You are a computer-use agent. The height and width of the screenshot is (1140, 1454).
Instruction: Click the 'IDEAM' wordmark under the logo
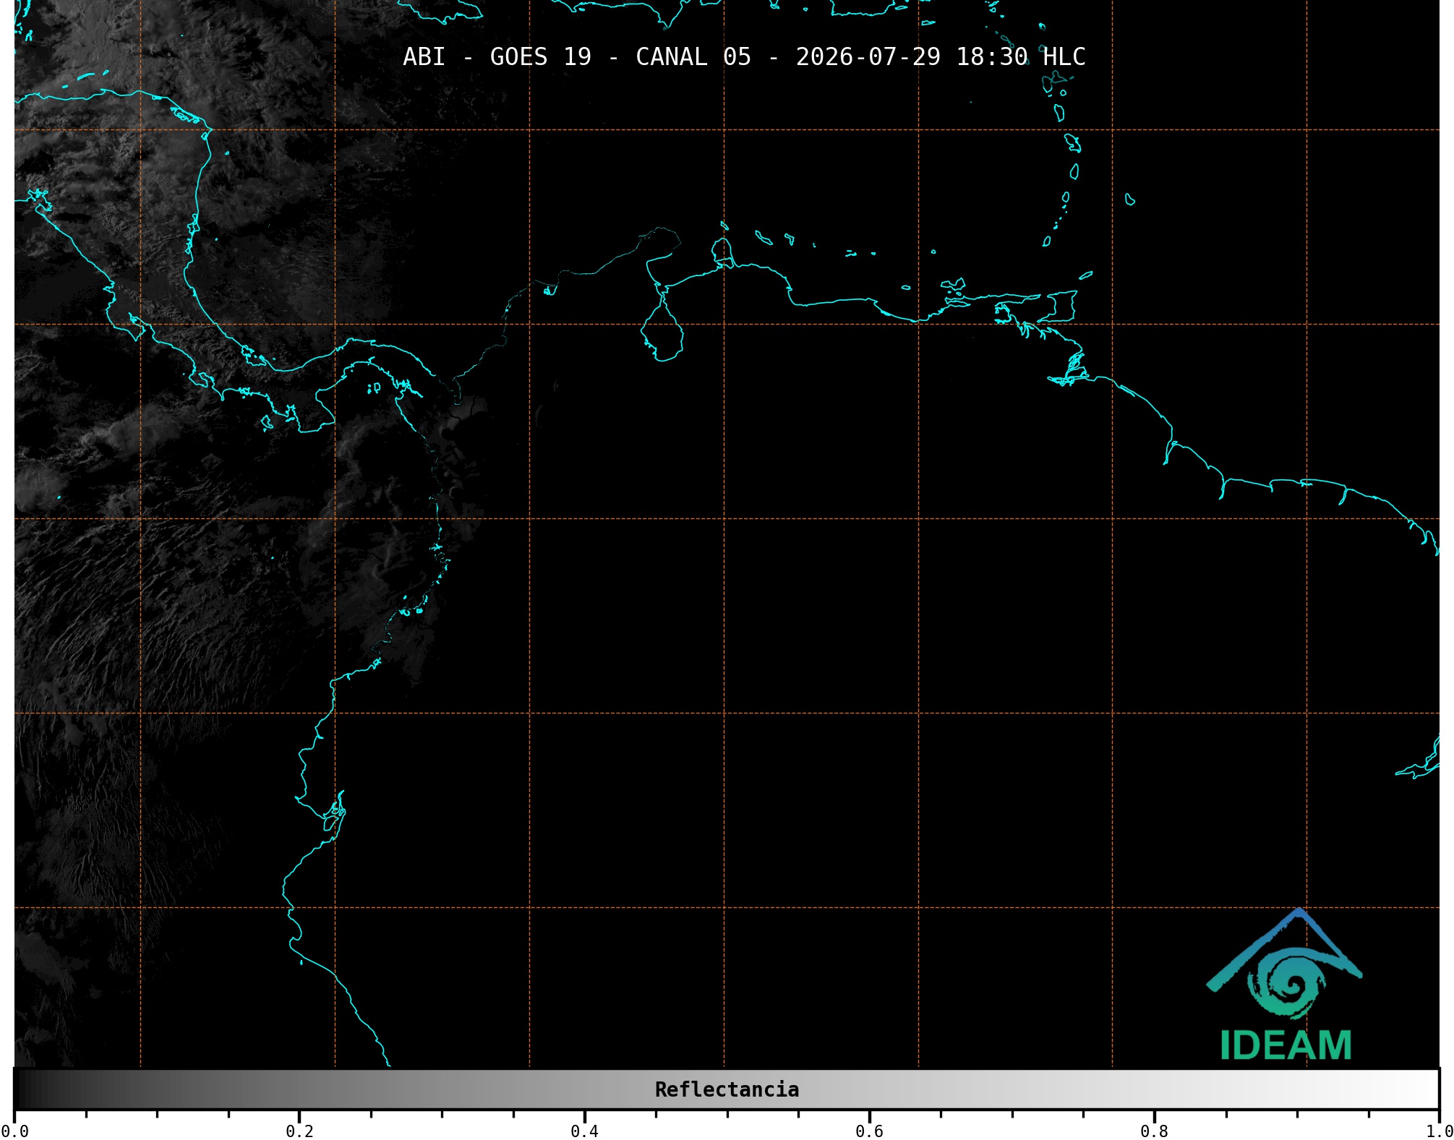tap(1286, 1045)
